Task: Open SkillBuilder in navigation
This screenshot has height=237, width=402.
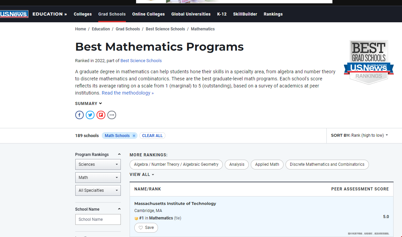Action: pyautogui.click(x=245, y=14)
